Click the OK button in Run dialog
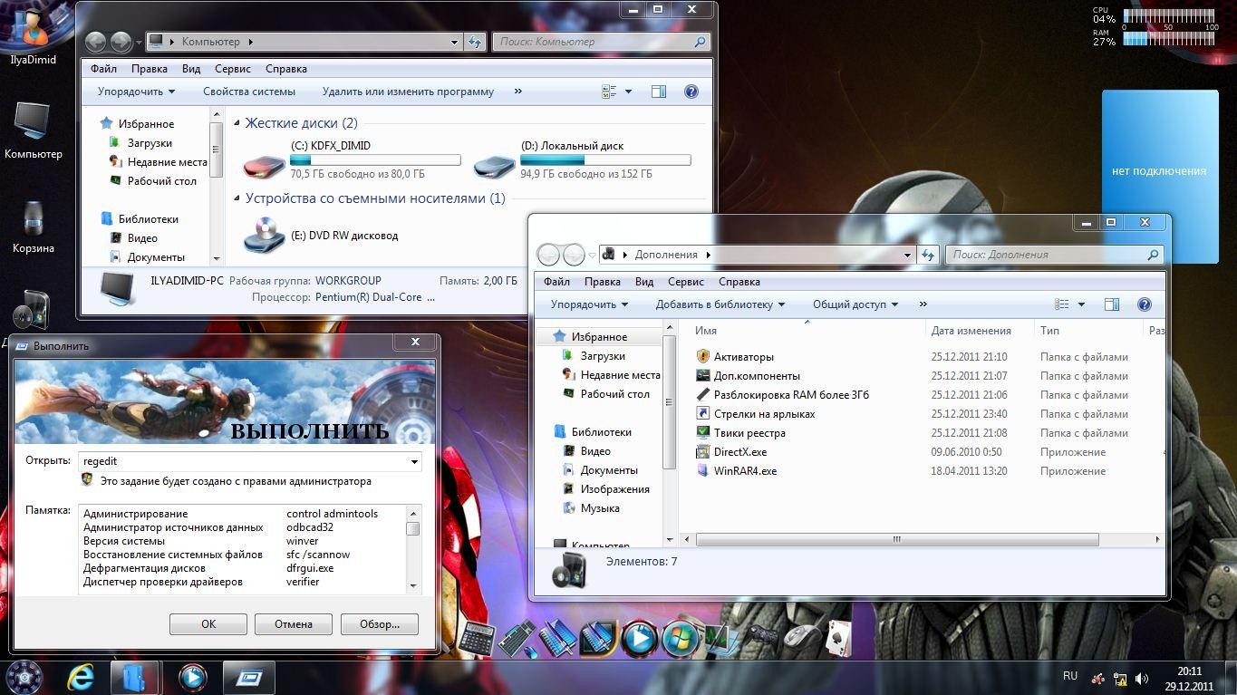The image size is (1237, 695). [208, 624]
